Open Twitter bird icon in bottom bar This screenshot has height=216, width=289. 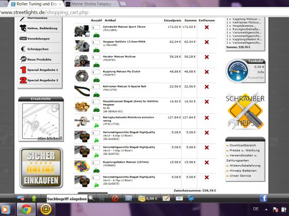[x=190, y=198]
